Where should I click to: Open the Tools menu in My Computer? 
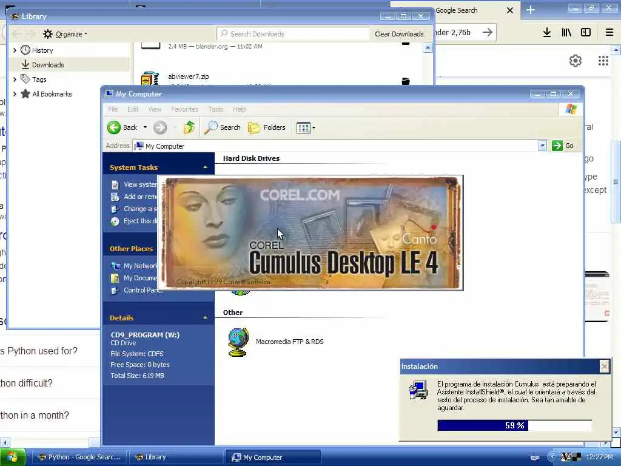(x=216, y=109)
